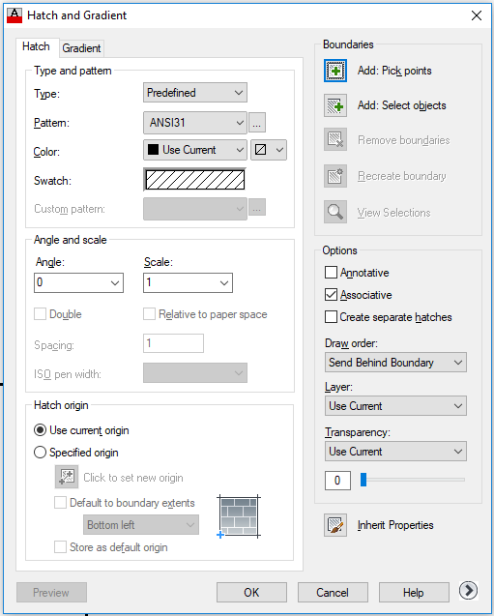
Task: Click the Inherit Properties brush icon
Action: click(x=334, y=525)
